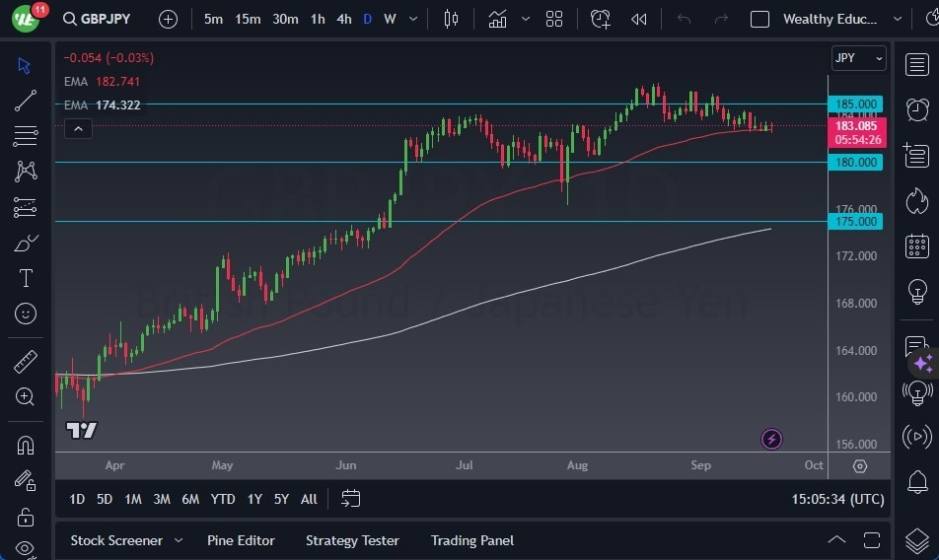
Task: Collapse the indicator legend chevron
Action: pyautogui.click(x=79, y=128)
